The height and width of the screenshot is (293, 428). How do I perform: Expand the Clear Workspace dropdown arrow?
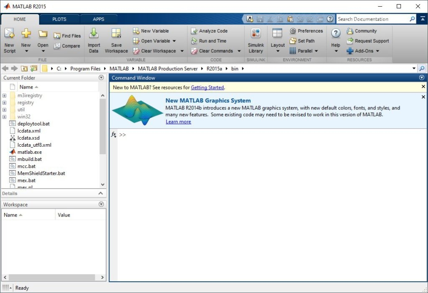(182, 51)
